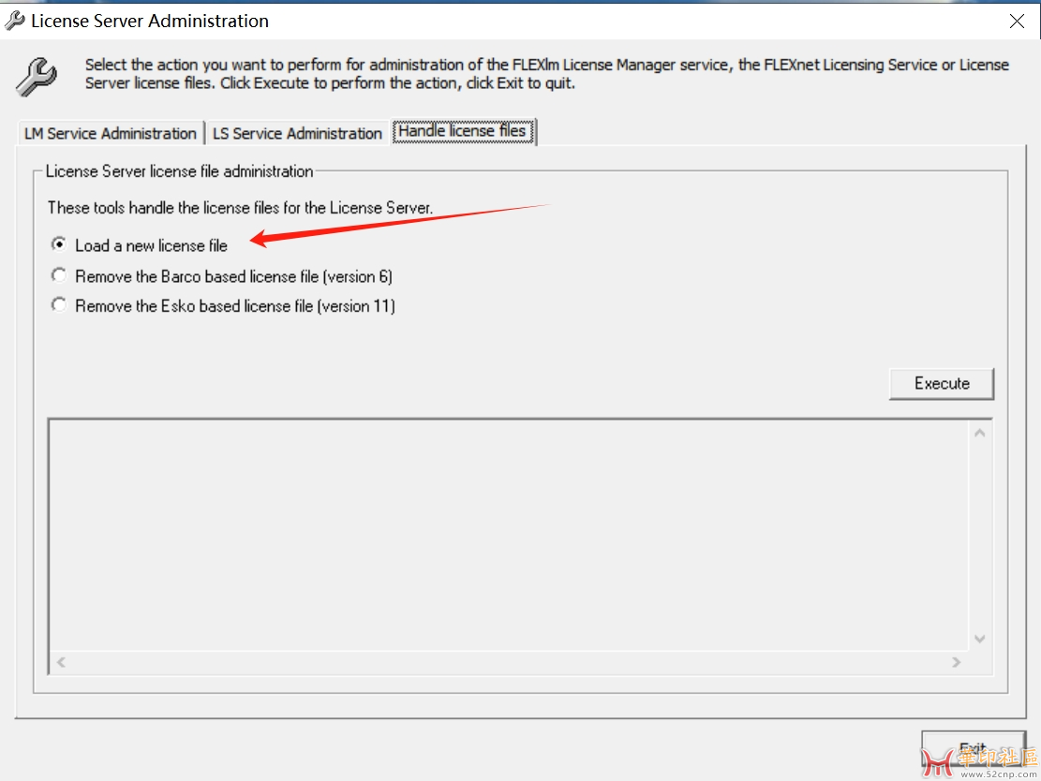The height and width of the screenshot is (781, 1041).
Task: Open the LS Service Administration tab
Action: pyautogui.click(x=297, y=133)
